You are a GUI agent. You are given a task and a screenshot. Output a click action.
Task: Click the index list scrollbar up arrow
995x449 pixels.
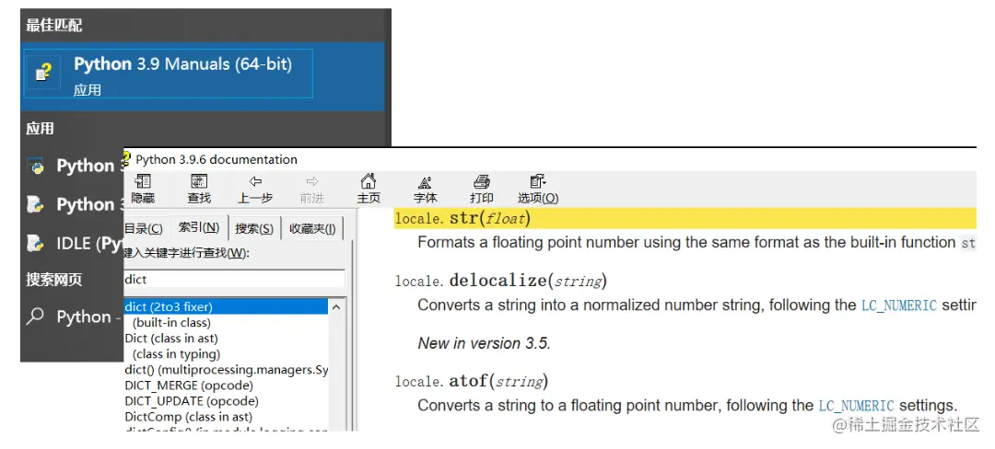[x=336, y=306]
